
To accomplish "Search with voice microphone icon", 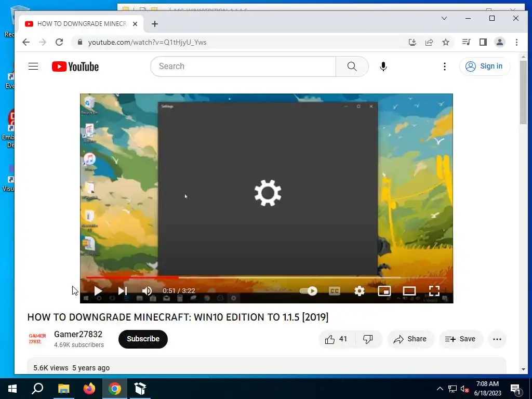I will coord(383,66).
